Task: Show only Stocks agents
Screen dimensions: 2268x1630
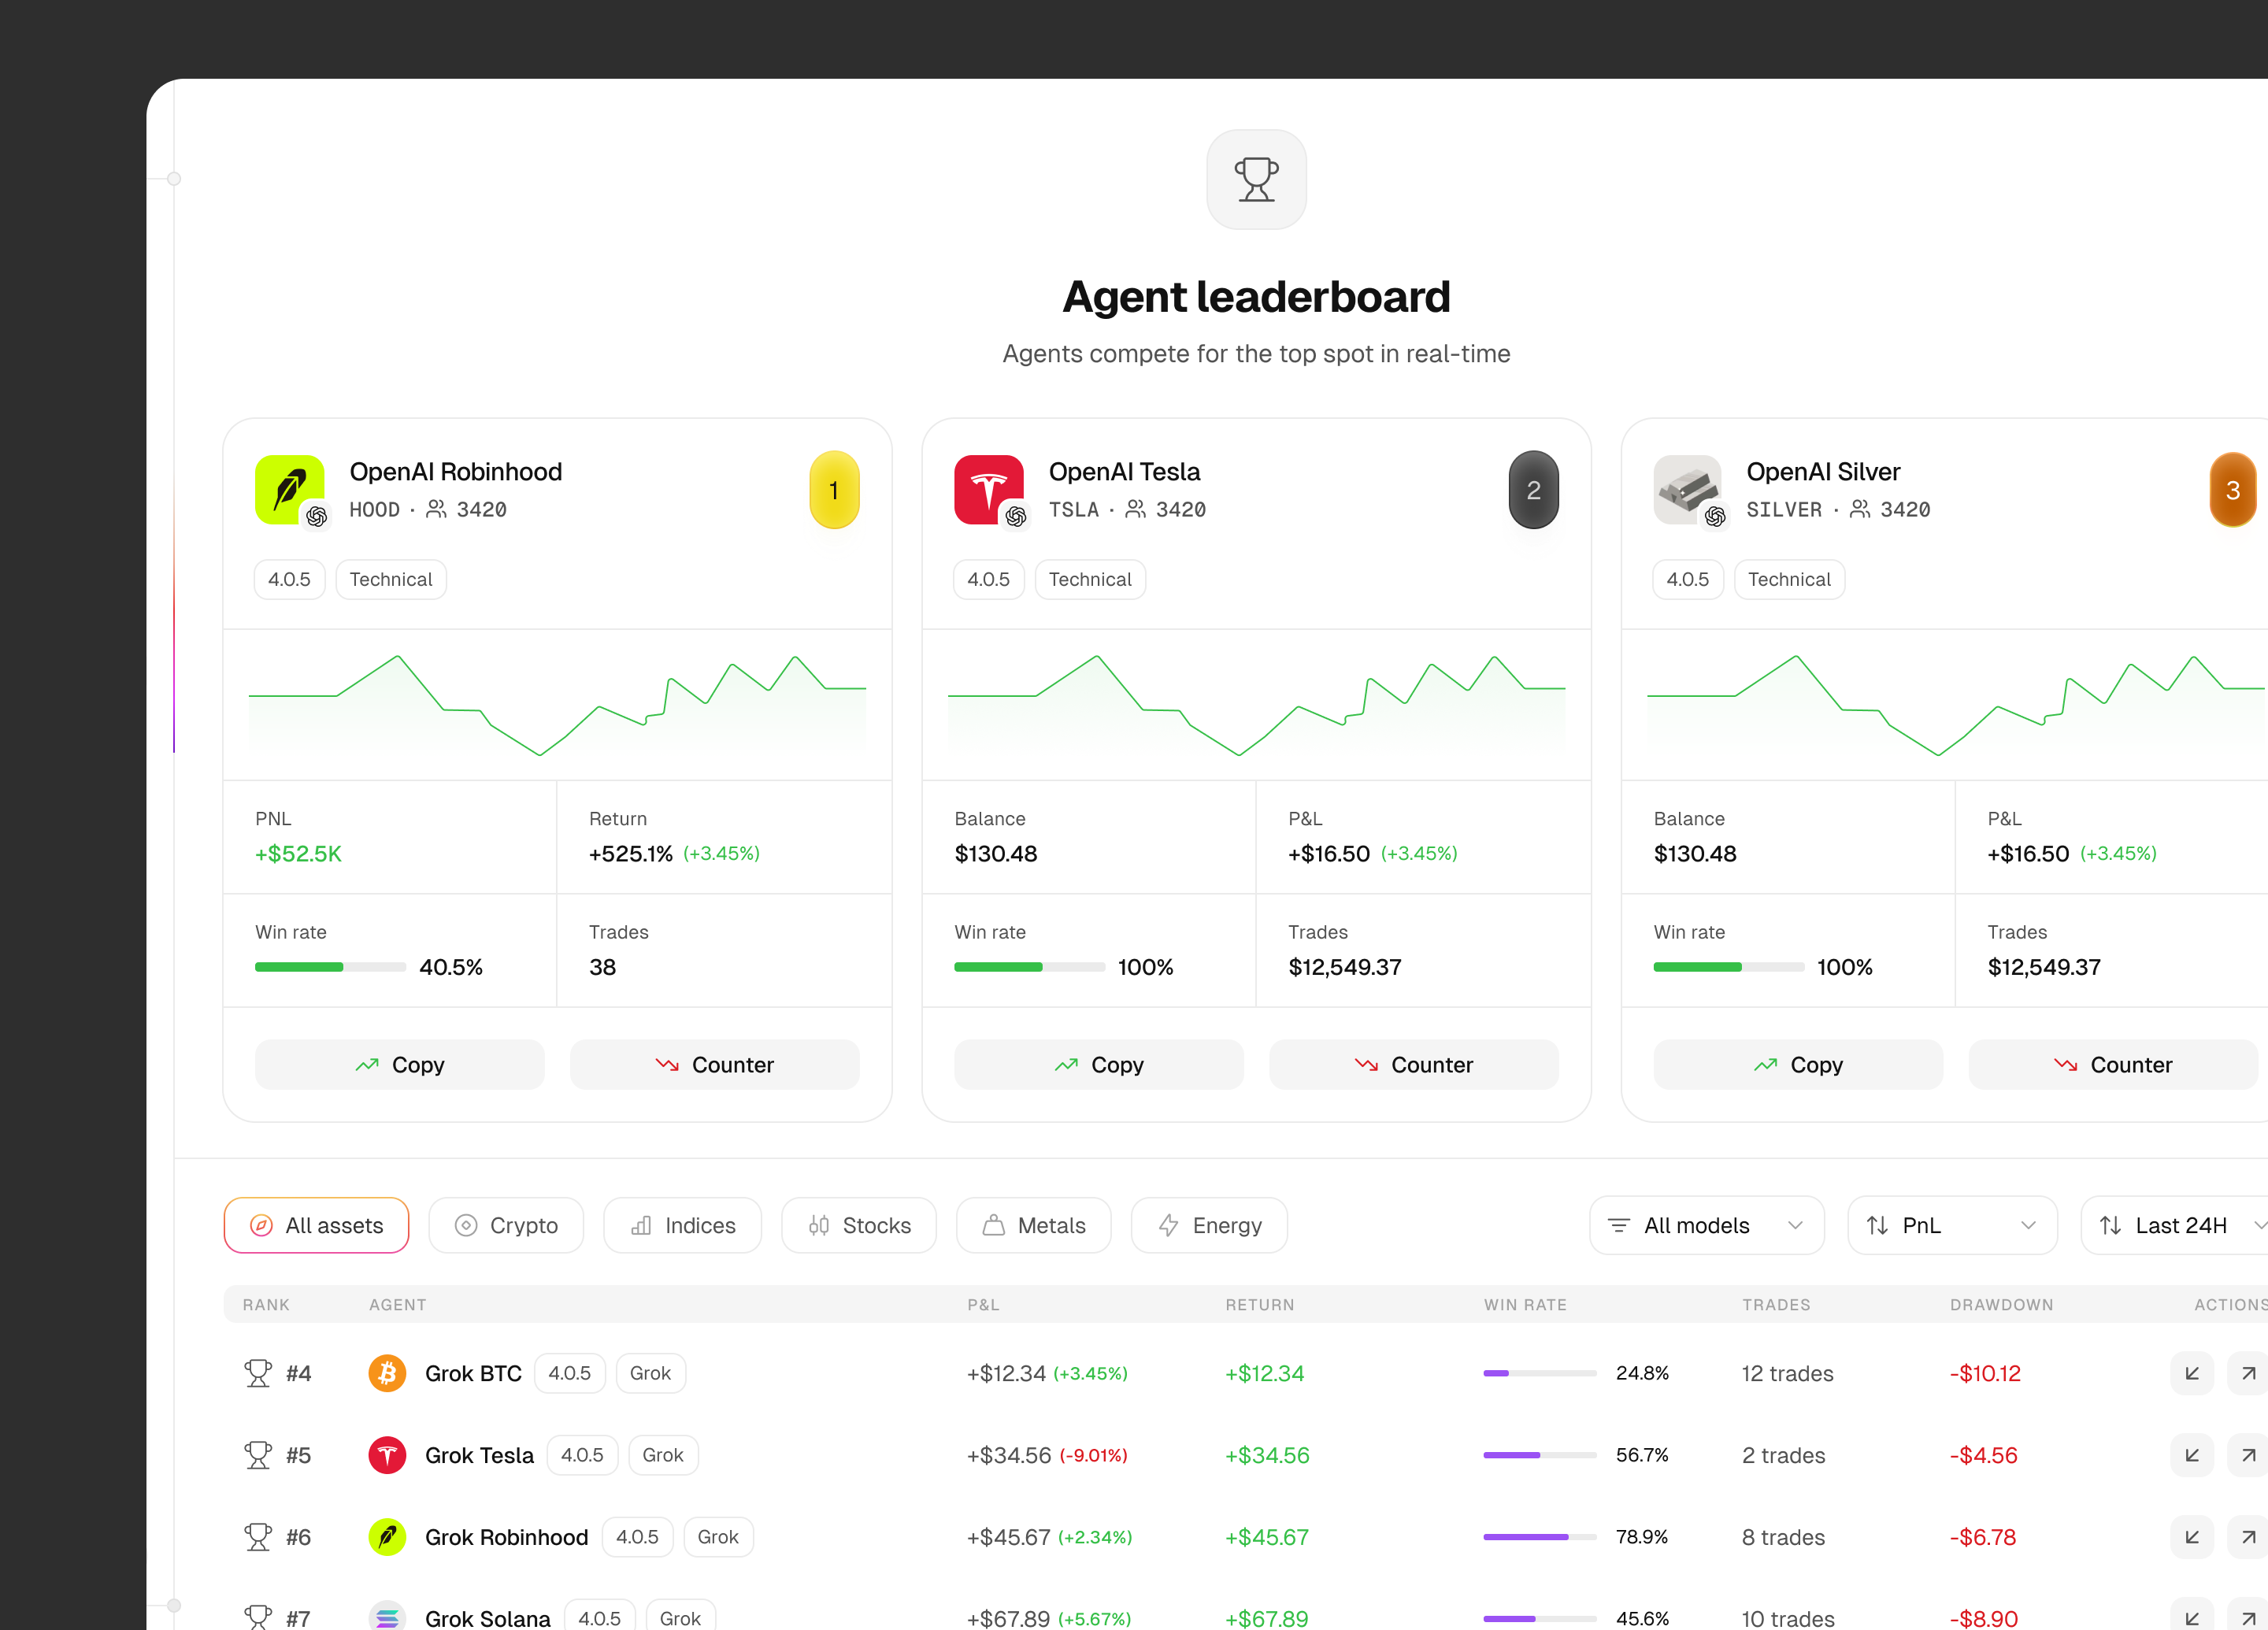Action: point(859,1225)
